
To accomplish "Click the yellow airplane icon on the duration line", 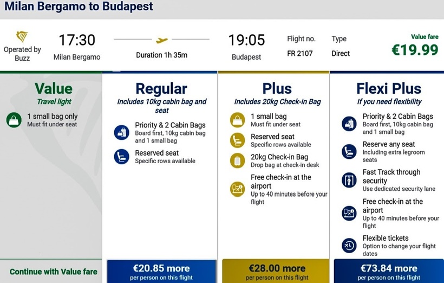I will click(162, 40).
